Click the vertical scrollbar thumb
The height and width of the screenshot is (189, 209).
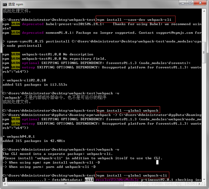tap(204, 52)
